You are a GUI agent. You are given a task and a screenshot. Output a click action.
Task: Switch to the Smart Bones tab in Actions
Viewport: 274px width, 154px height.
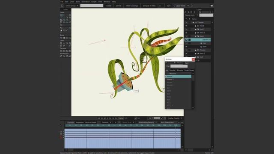click(189, 70)
